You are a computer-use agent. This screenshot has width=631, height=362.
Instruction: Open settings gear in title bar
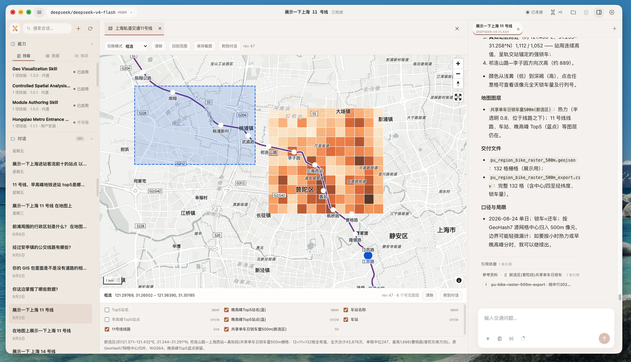point(612,12)
